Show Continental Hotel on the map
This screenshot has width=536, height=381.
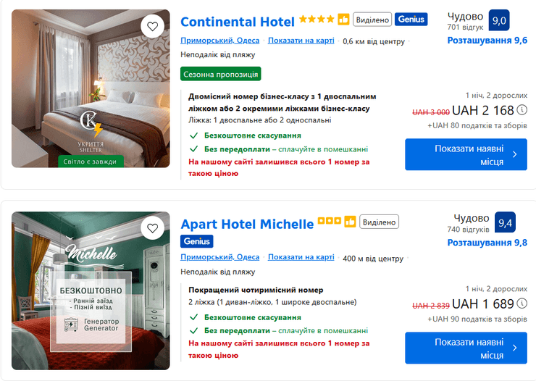(x=301, y=41)
